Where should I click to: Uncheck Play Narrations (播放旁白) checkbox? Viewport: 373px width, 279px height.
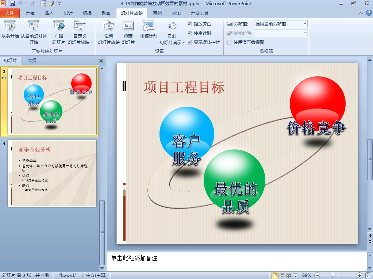189,24
